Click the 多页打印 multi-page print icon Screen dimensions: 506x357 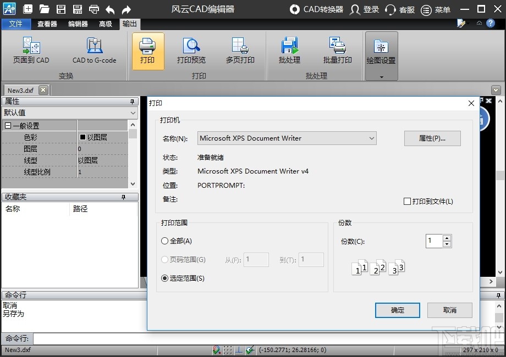240,51
